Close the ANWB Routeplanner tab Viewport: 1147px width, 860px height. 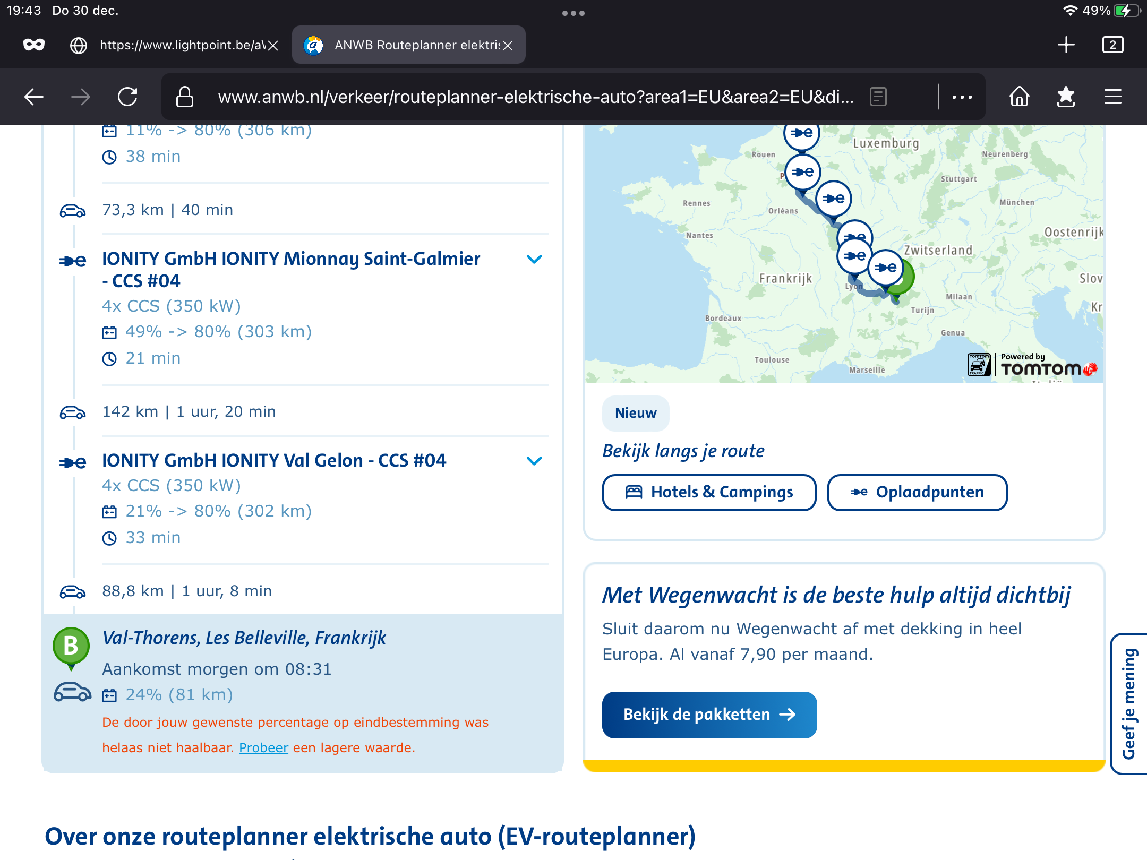508,46
